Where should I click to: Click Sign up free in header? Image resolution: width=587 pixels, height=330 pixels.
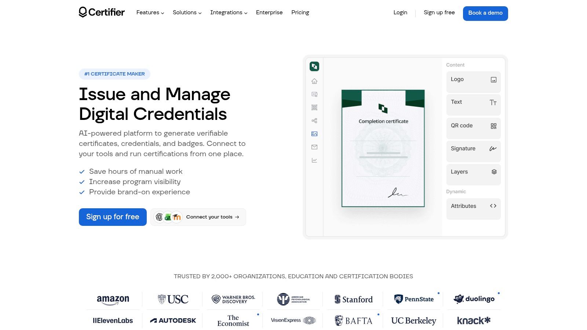439,12
